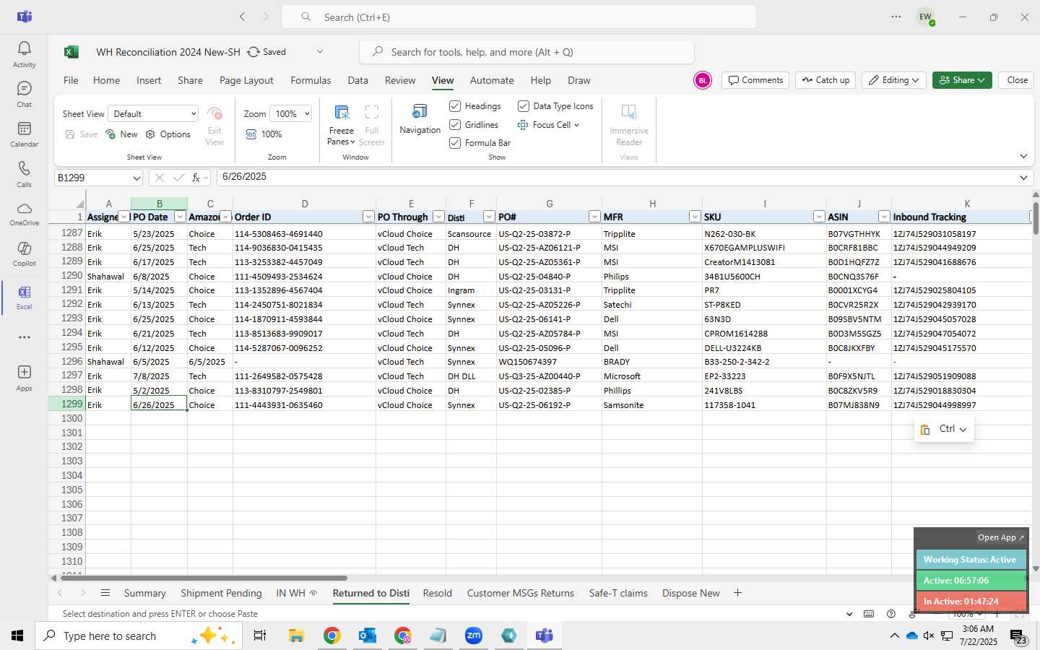Open the Navigation pane icon
The height and width of the screenshot is (650, 1040).
420,111
